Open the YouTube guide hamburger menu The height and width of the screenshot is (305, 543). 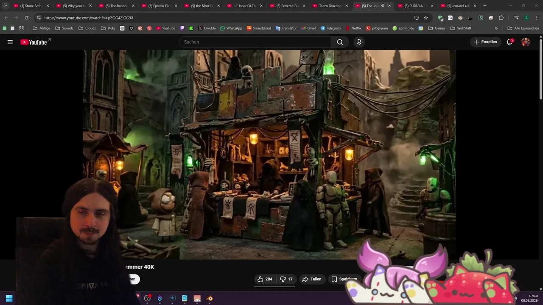10,42
